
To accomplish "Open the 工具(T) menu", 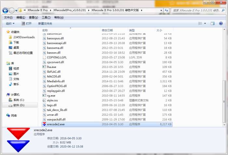I will (x=46, y=18).
